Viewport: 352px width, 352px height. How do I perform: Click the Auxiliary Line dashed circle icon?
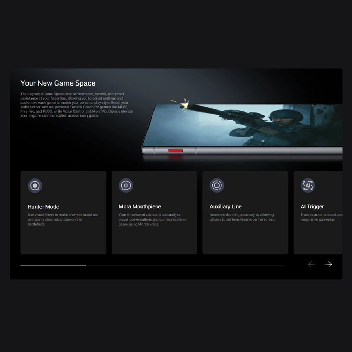click(x=216, y=186)
